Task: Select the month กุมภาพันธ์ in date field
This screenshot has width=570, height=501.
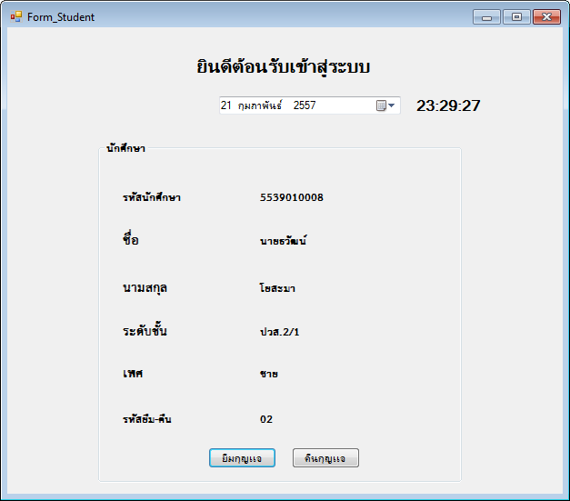Action: point(260,105)
